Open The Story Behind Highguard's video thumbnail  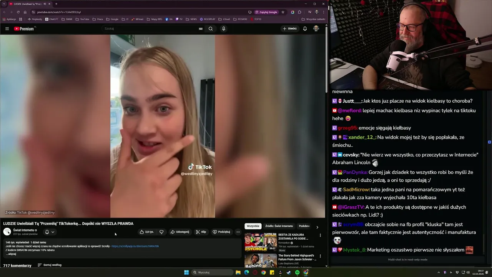tap(261, 260)
